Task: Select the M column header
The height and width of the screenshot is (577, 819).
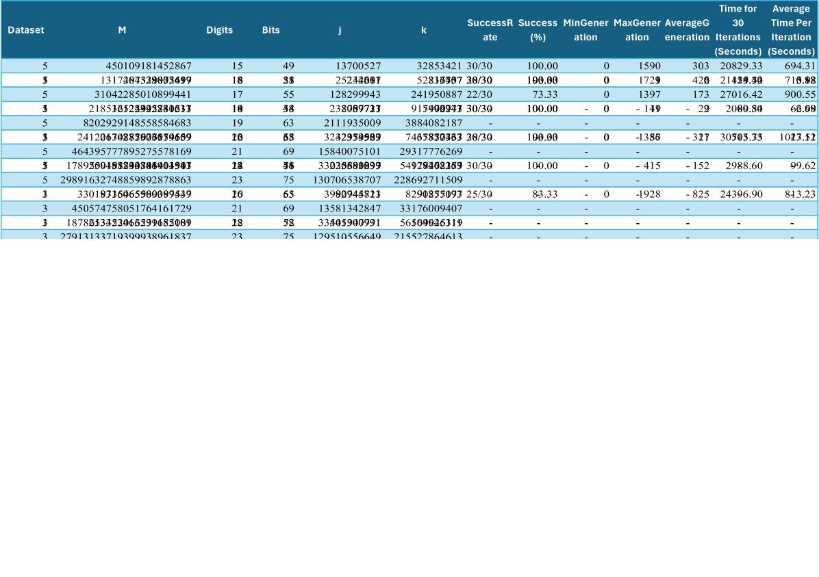Action: [122, 30]
